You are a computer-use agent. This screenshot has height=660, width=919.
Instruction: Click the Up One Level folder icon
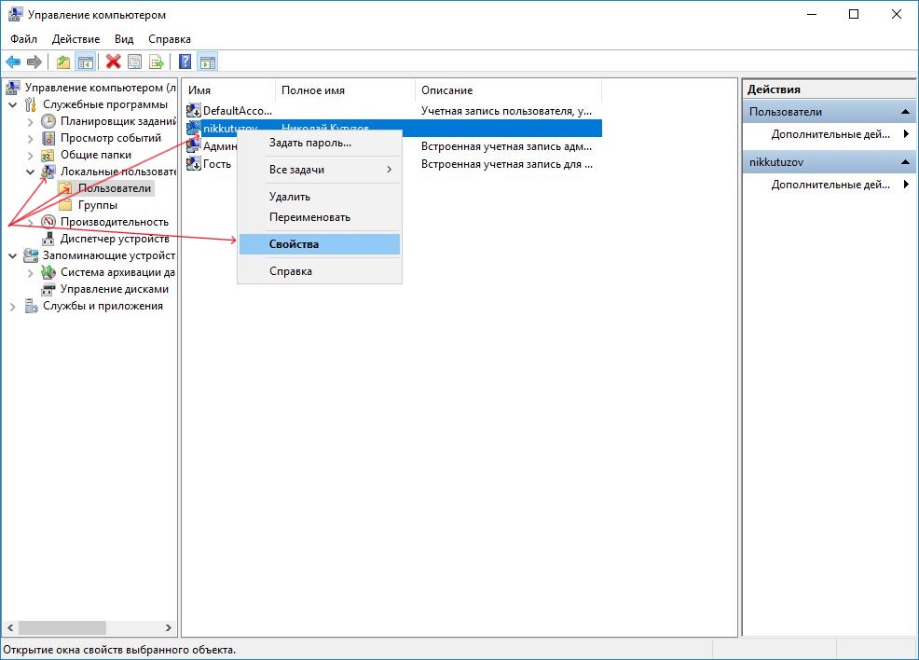click(62, 62)
